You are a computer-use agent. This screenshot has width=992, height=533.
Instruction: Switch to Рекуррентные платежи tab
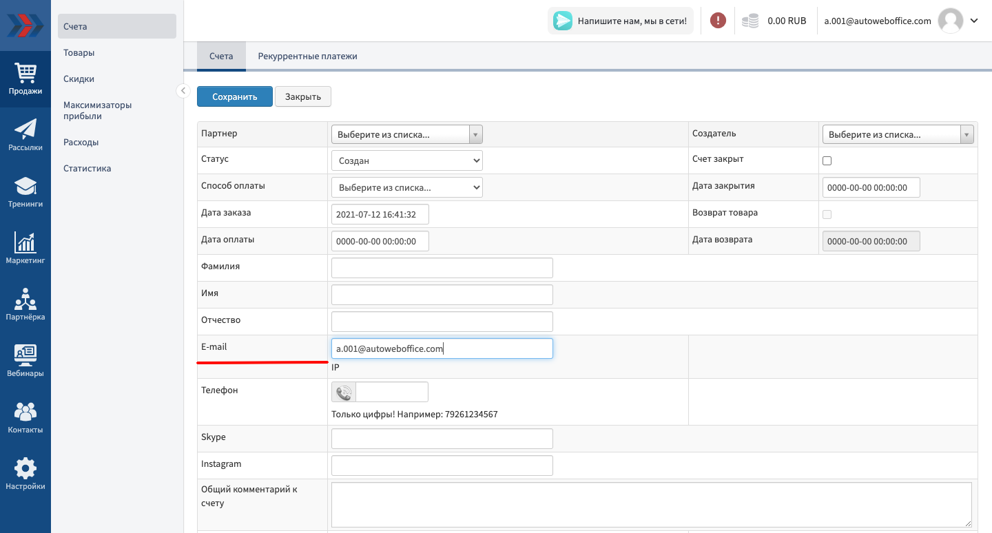[x=307, y=56]
